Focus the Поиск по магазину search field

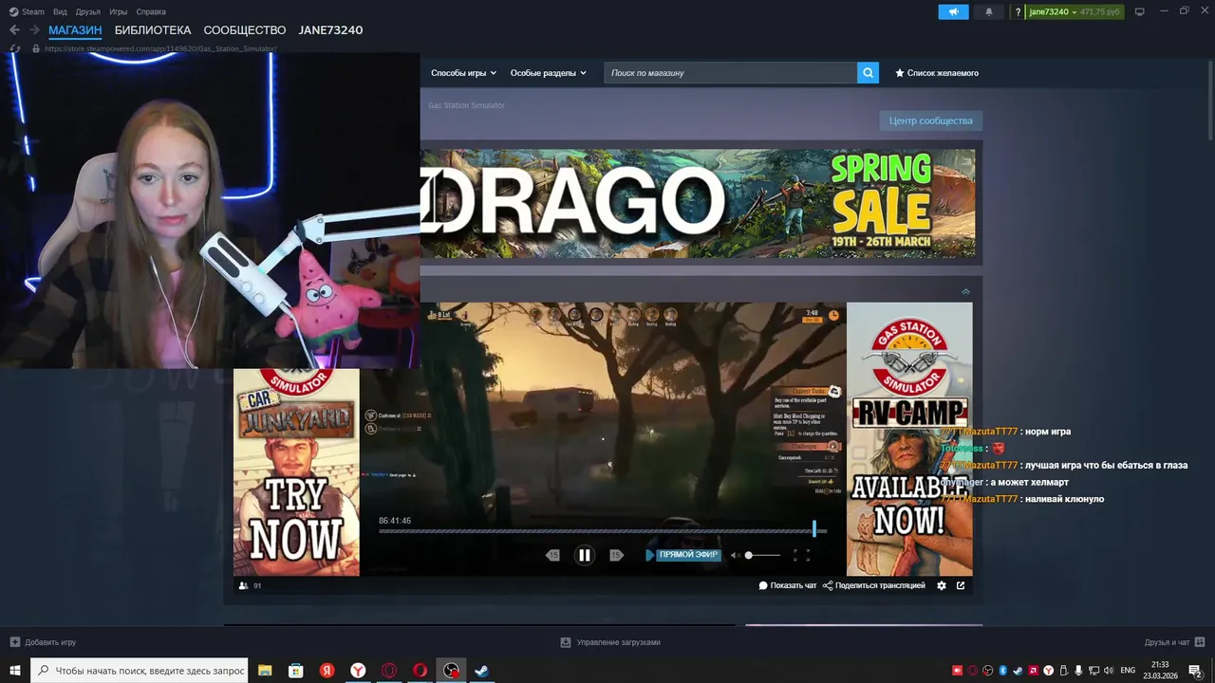pyautogui.click(x=730, y=73)
